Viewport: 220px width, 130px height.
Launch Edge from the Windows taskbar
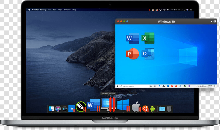click(159, 86)
